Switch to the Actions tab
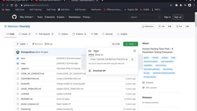The width and height of the screenshot is (197, 111). coord(63,34)
